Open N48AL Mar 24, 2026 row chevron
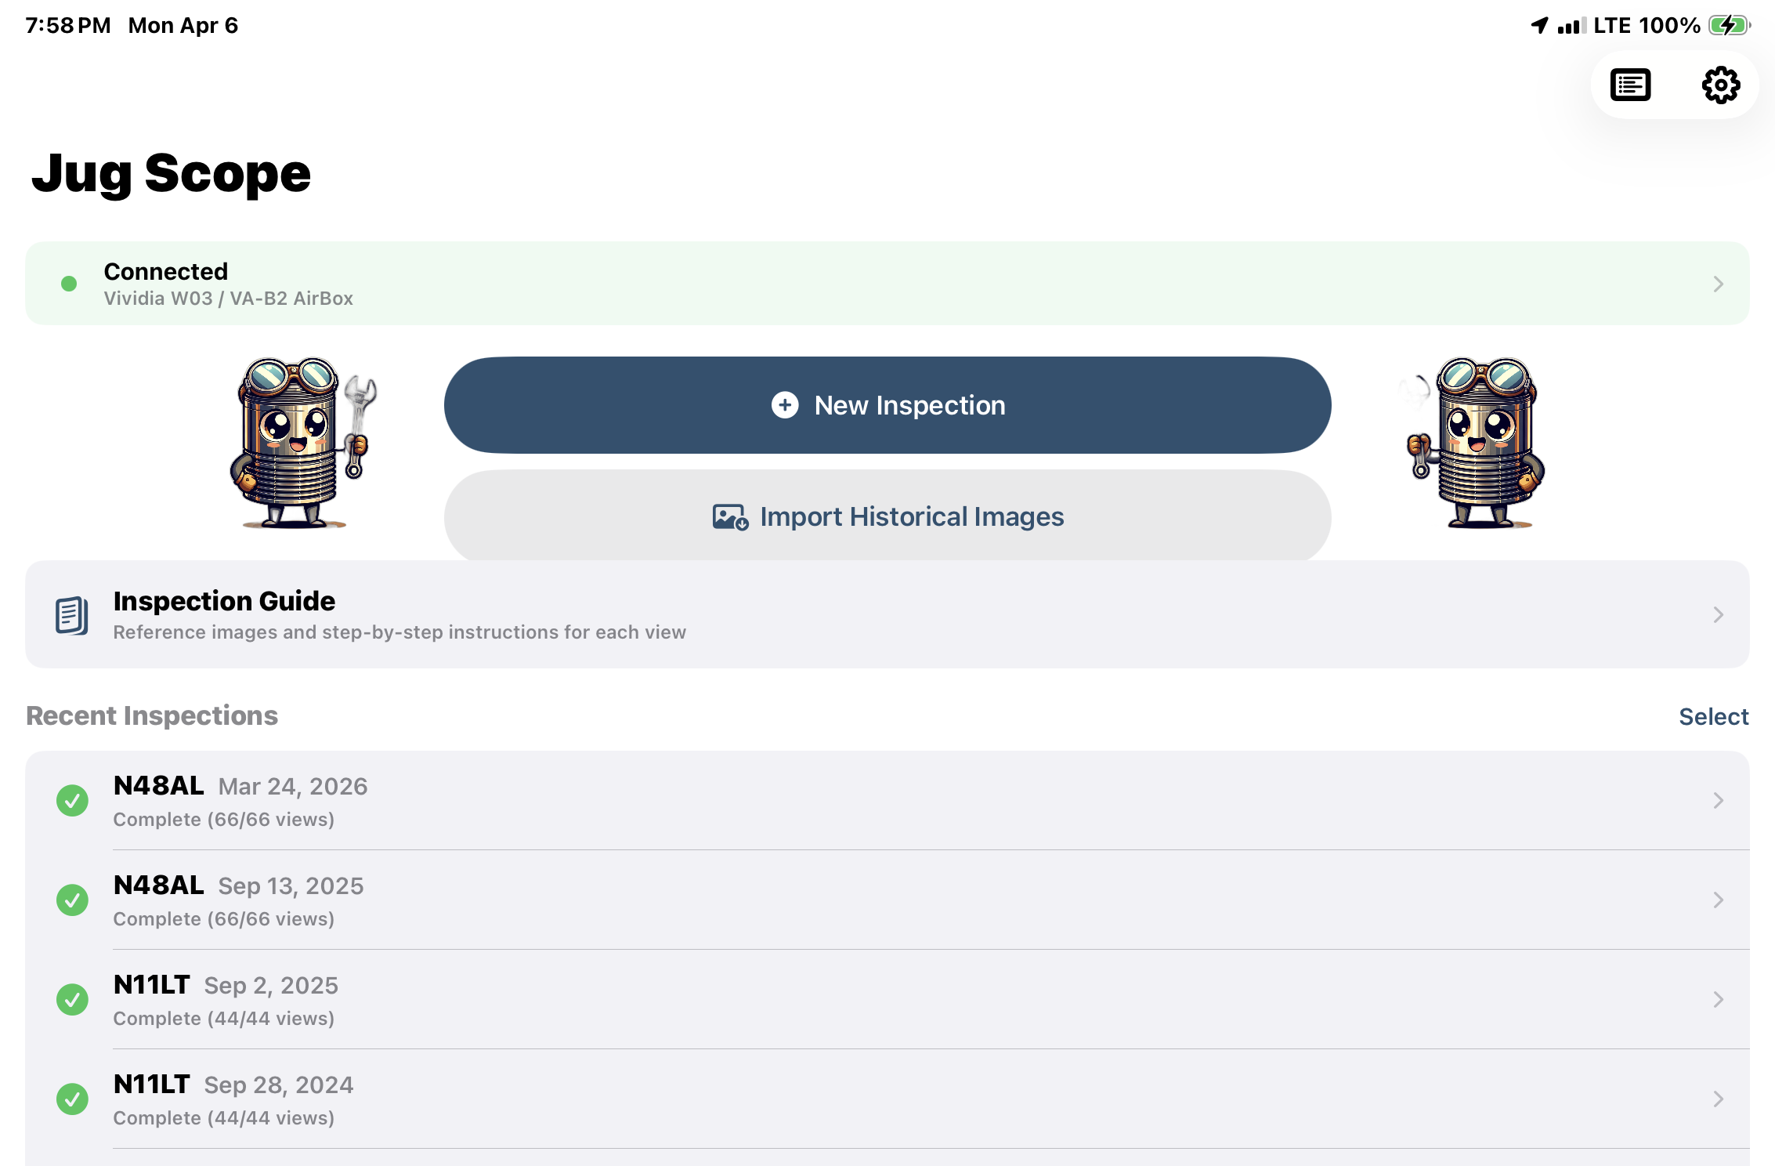 [x=1718, y=800]
